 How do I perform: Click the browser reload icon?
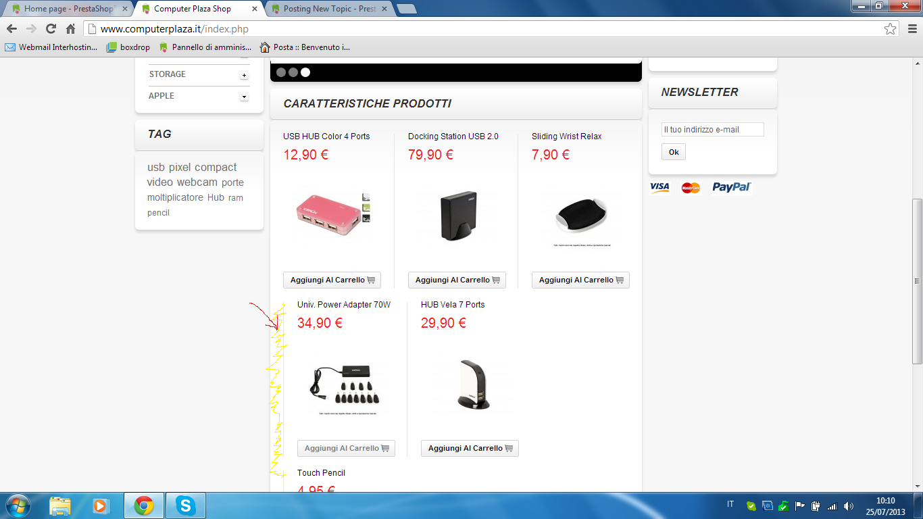pos(51,29)
